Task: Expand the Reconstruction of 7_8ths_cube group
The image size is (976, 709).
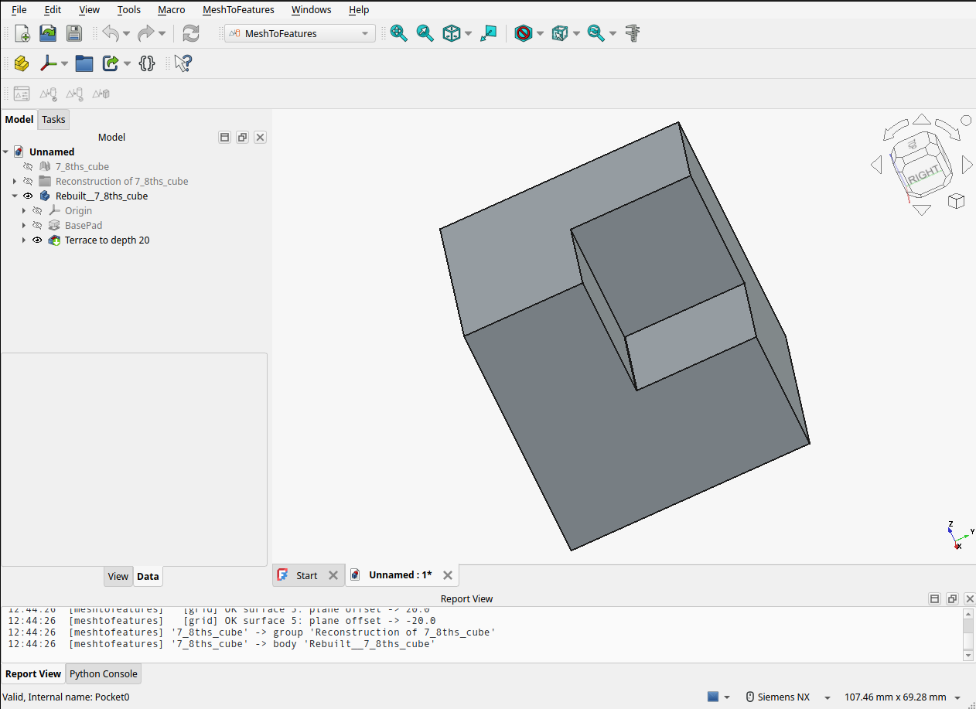Action: pyautogui.click(x=15, y=182)
